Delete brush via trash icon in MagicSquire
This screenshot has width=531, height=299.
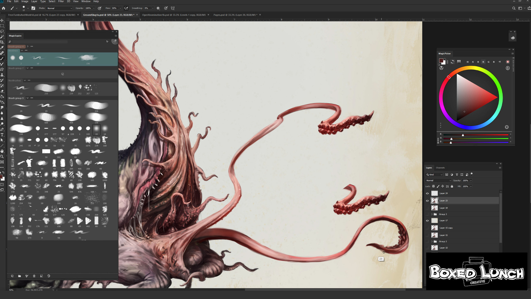pos(34,276)
